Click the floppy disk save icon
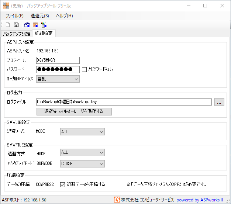 [x=16, y=25]
